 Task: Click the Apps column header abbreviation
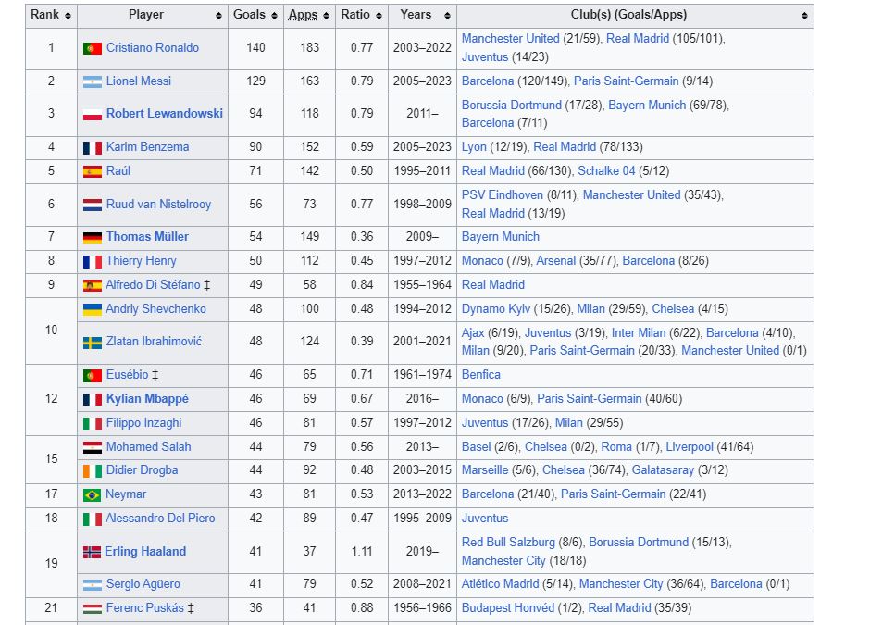point(303,15)
